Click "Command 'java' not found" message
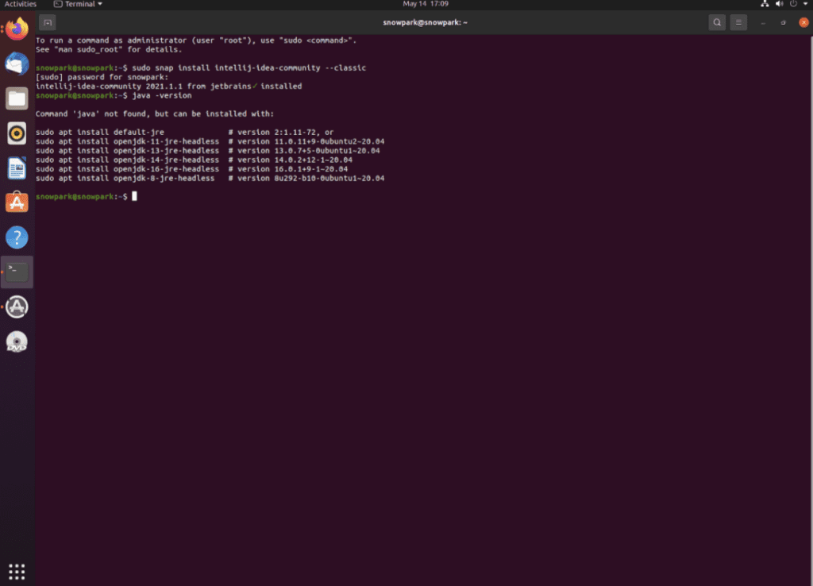The height and width of the screenshot is (586, 813). point(155,114)
